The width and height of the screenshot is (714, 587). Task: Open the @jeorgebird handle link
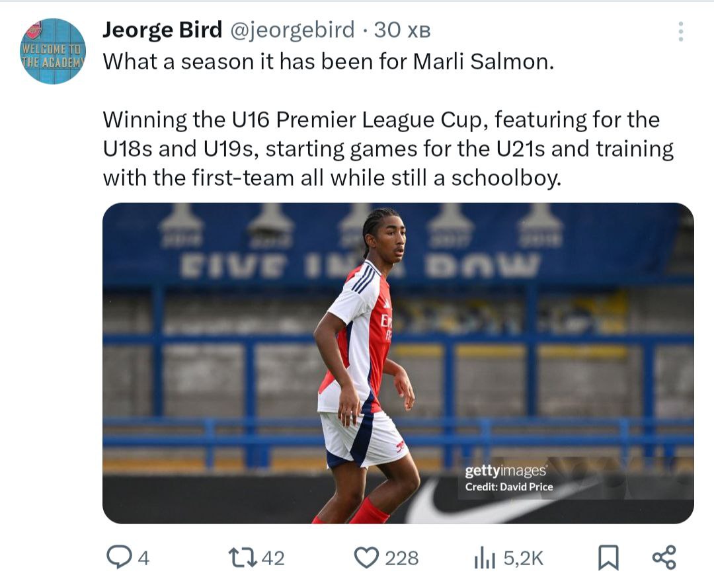click(x=294, y=30)
